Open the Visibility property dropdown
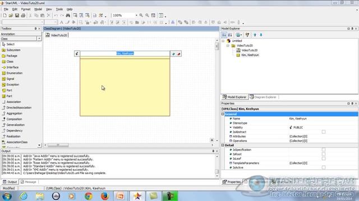Screen dimensions: 359x201 coord(231,127)
